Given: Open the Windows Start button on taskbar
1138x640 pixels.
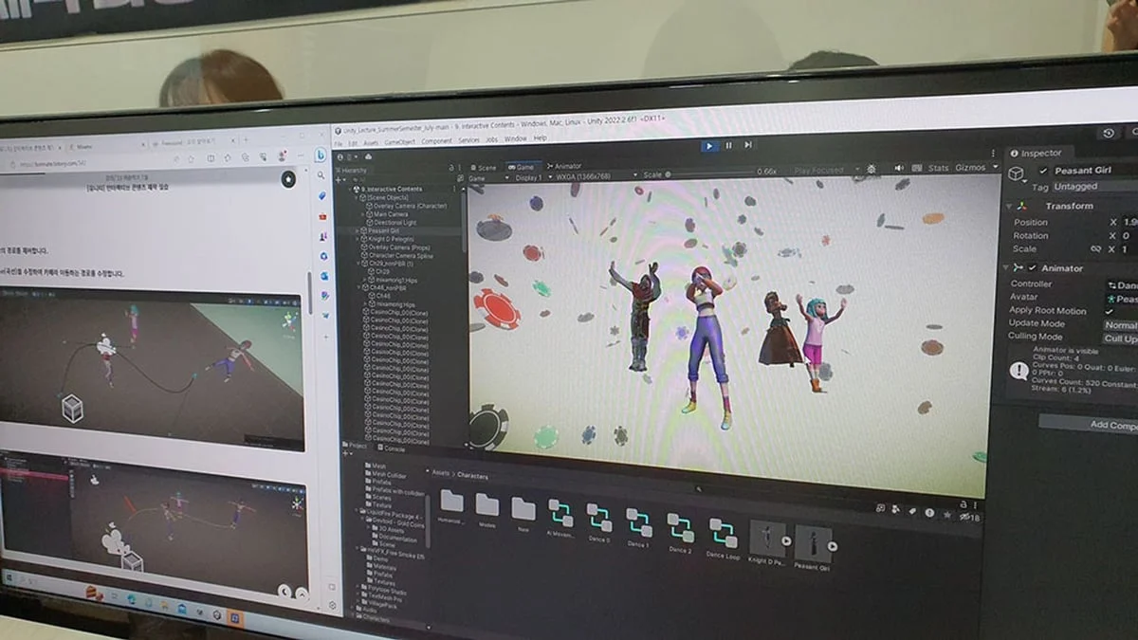Looking at the screenshot, I should point(9,576).
